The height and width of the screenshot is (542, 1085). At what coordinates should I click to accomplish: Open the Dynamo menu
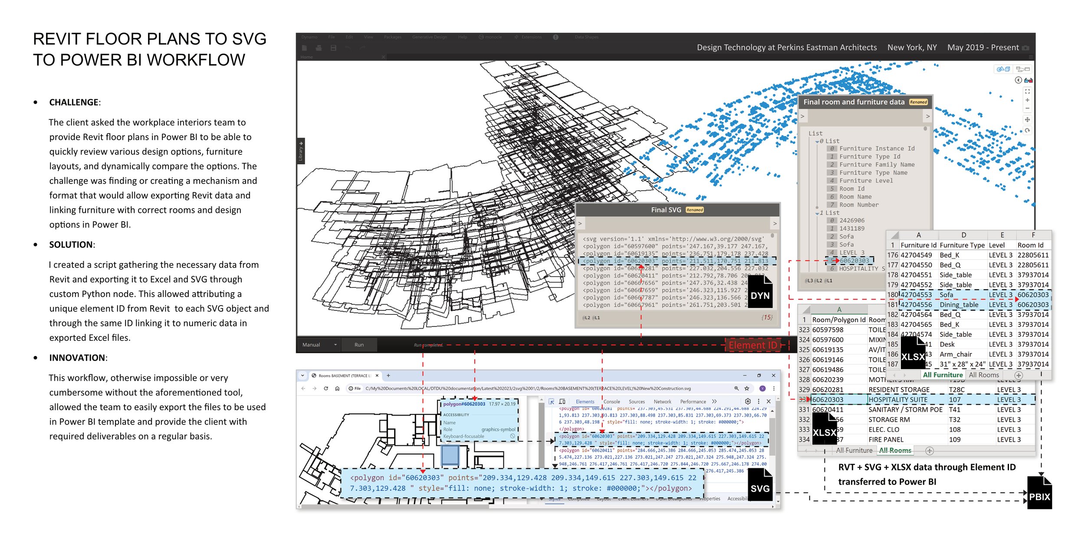(x=309, y=37)
